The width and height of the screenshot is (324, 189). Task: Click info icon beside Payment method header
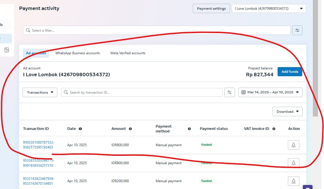click(x=189, y=129)
